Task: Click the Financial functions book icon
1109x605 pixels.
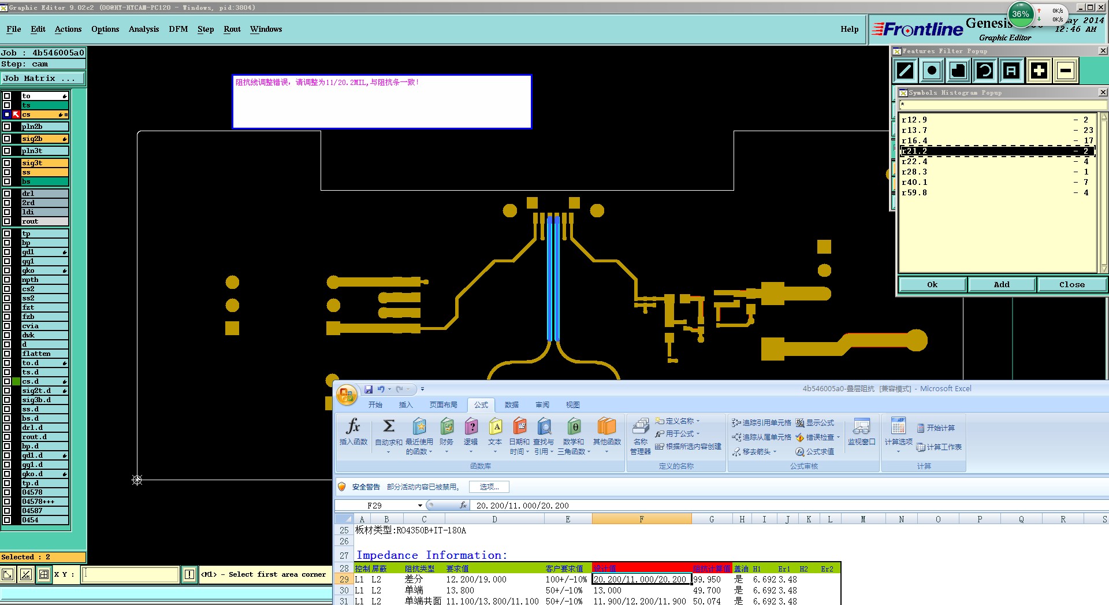Action: (x=446, y=426)
